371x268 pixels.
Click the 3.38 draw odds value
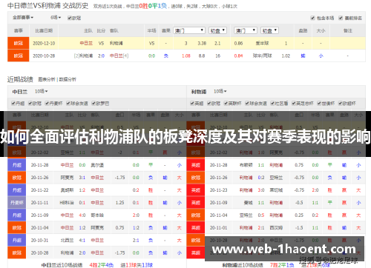(x=202, y=43)
